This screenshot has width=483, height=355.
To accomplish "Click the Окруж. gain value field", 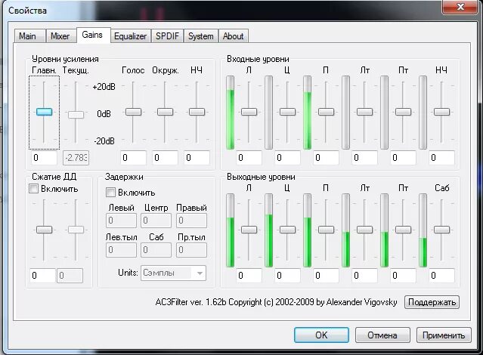I will coord(165,158).
